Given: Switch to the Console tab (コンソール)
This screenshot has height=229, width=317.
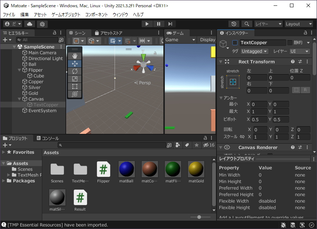Looking at the screenshot, I should (x=48, y=138).
